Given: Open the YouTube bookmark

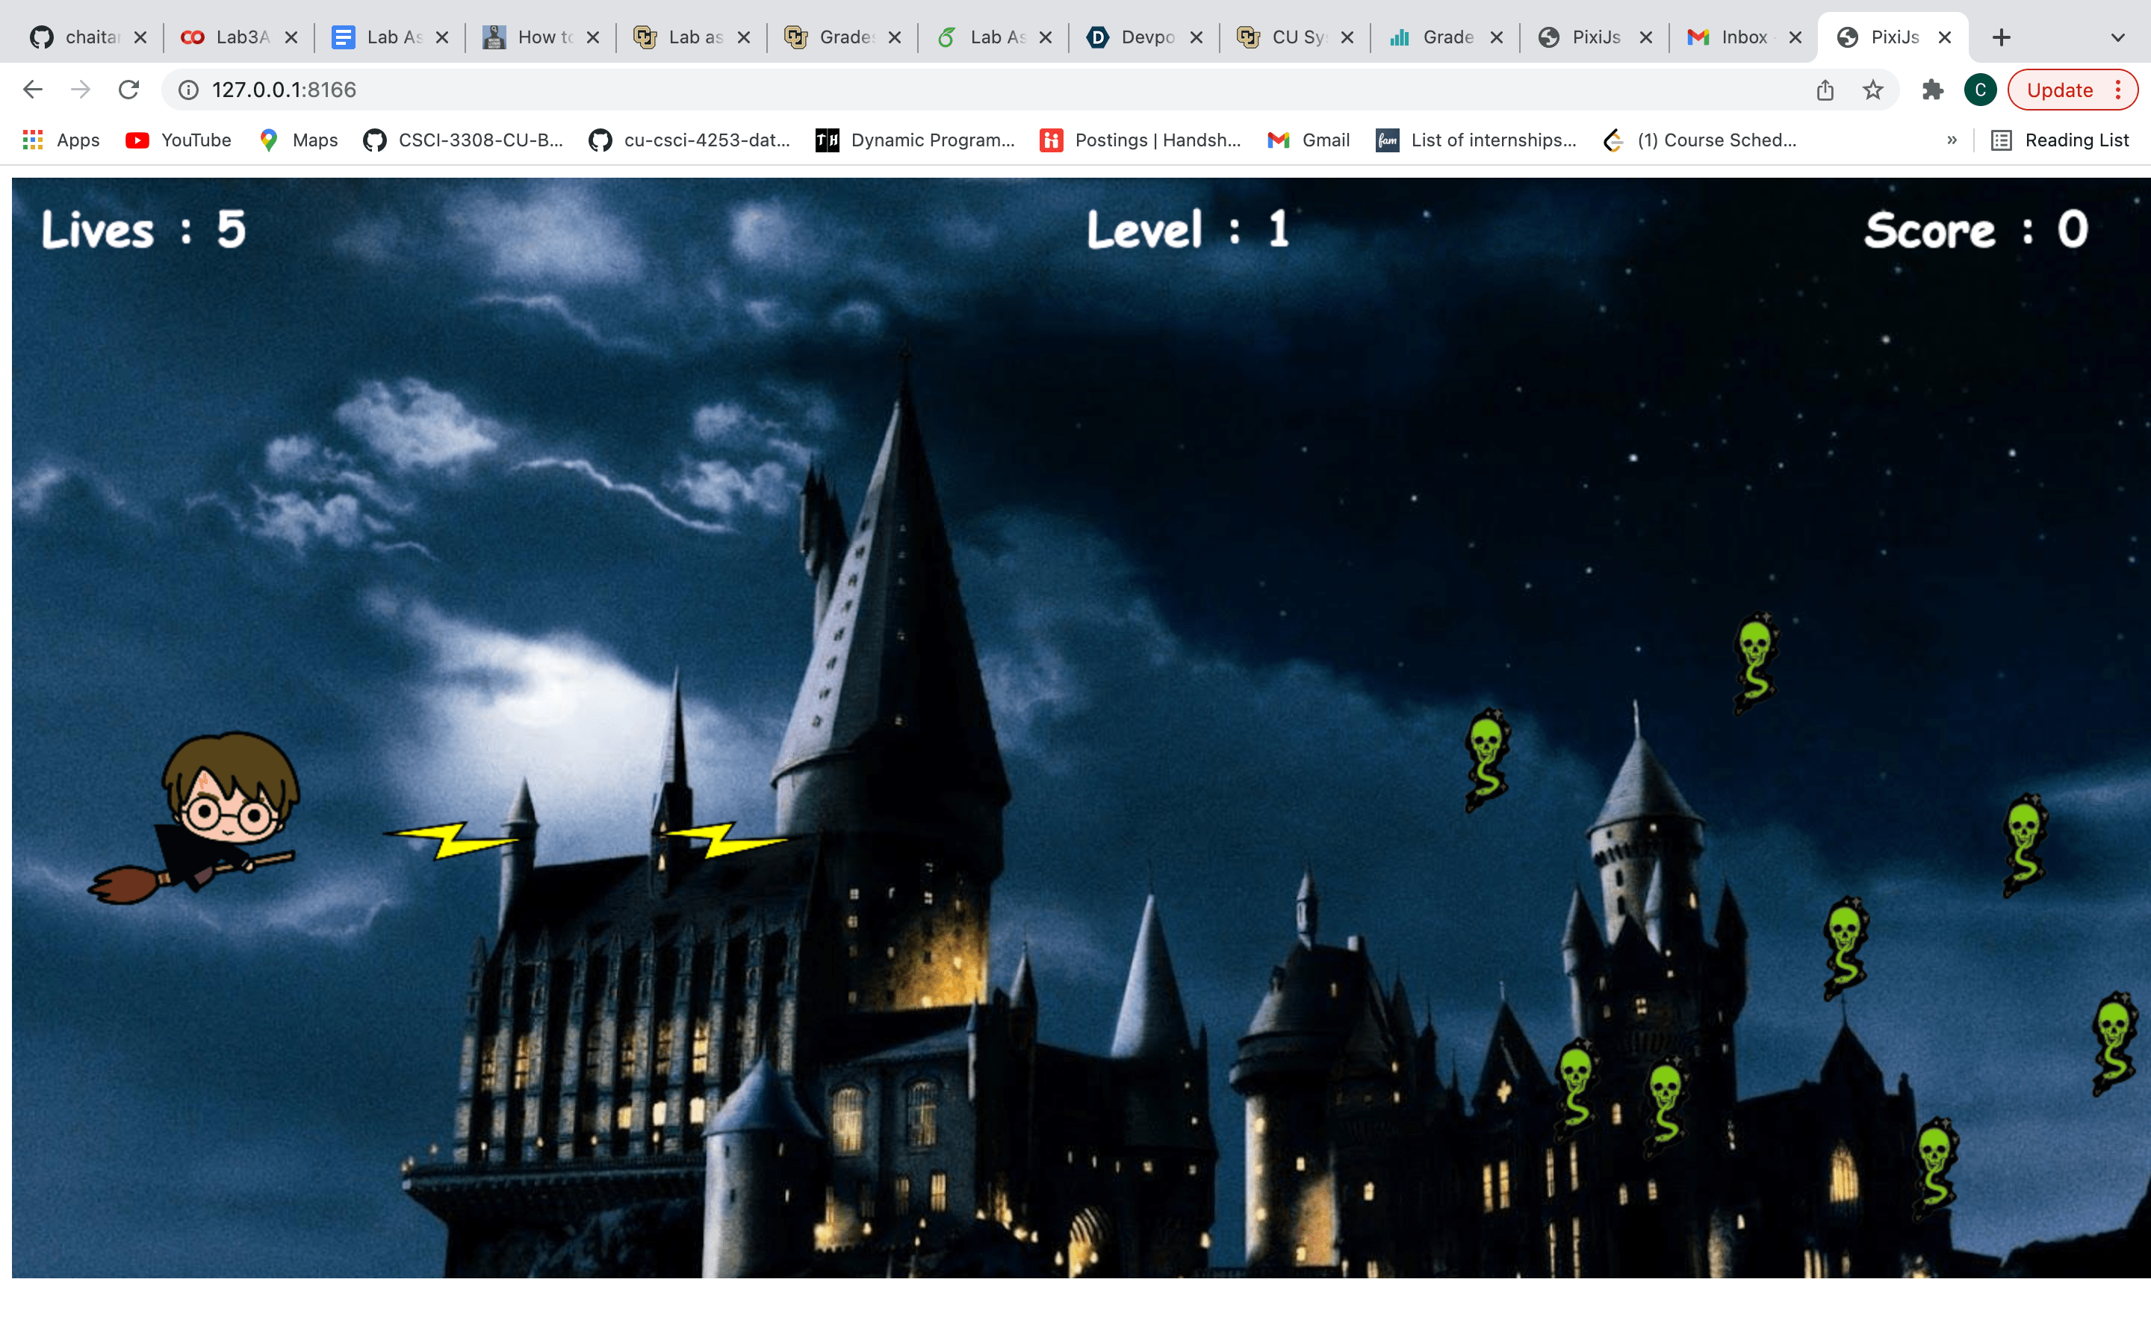Looking at the screenshot, I should 179,140.
